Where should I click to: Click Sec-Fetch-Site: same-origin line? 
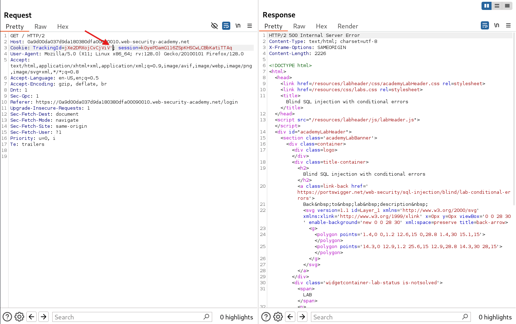click(49, 126)
